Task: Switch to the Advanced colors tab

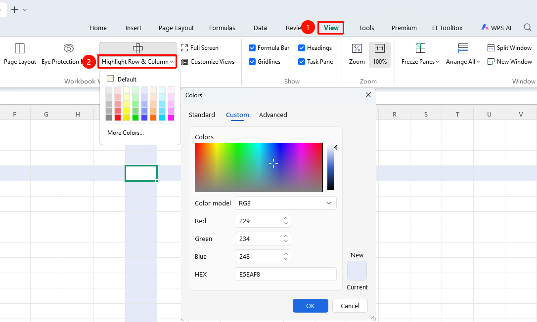Action: [273, 115]
